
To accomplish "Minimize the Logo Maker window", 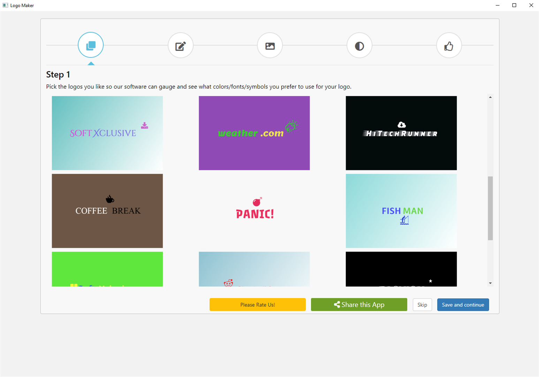I will 498,5.
